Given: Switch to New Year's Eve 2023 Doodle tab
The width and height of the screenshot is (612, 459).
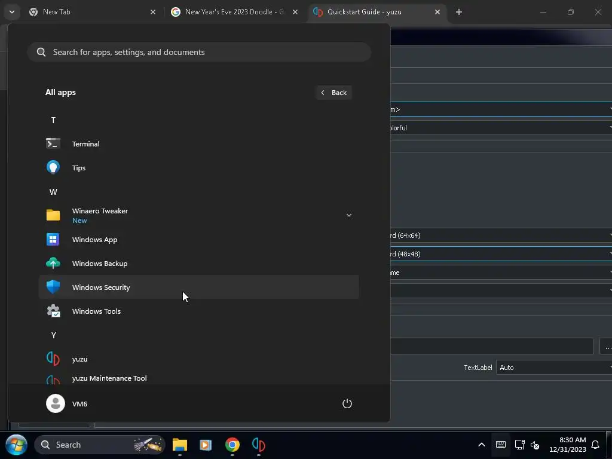Looking at the screenshot, I should 234,12.
